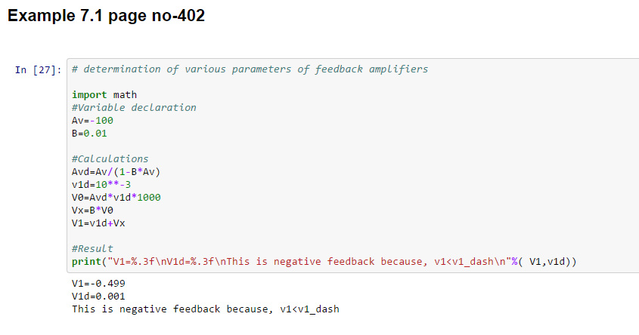Click the #Calculations comment line

[110, 158]
